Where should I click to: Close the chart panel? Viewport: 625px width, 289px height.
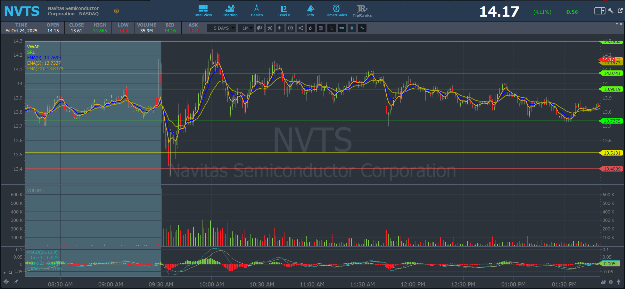coord(621,24)
